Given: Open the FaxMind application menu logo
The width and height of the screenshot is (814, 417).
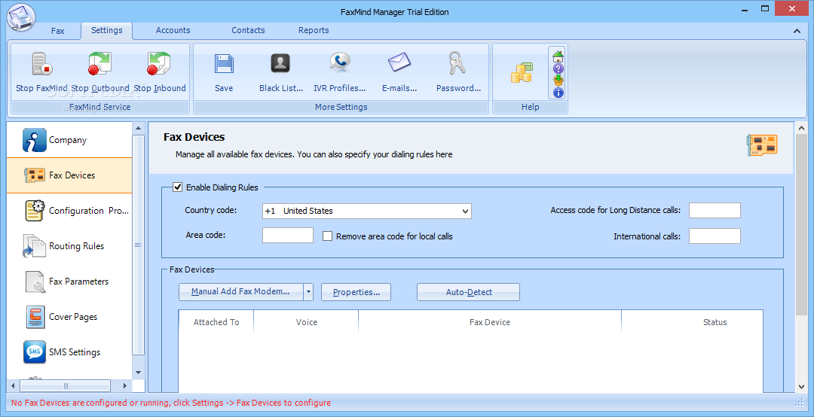Looking at the screenshot, I should point(21,17).
